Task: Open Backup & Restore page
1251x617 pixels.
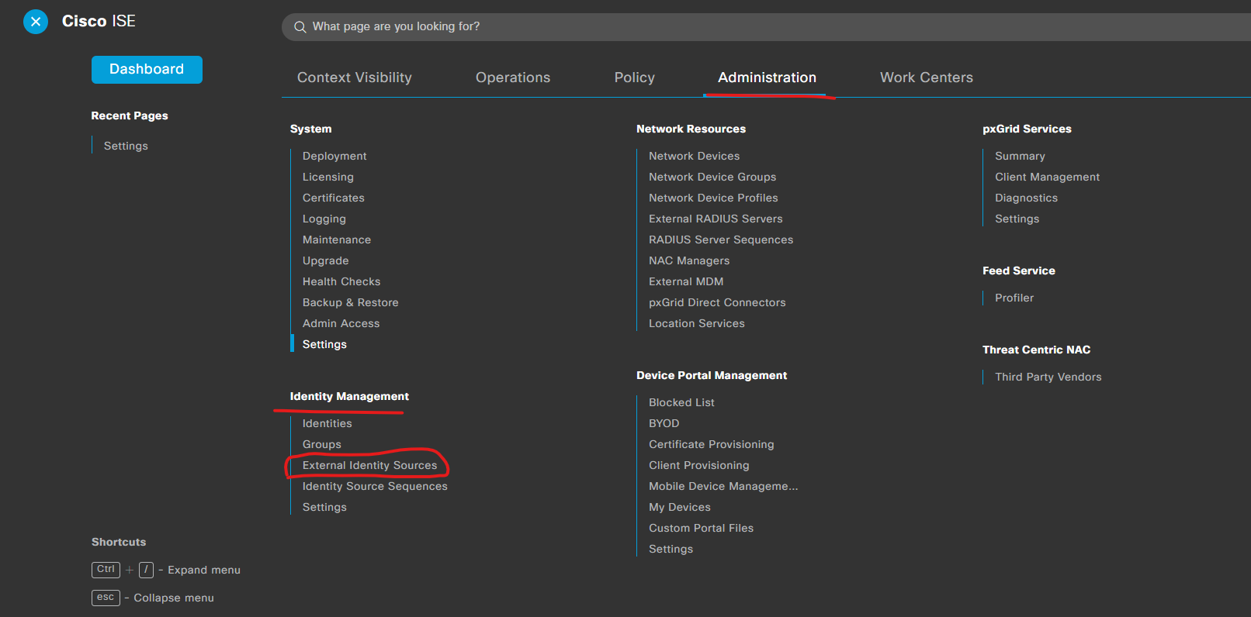Action: click(351, 302)
